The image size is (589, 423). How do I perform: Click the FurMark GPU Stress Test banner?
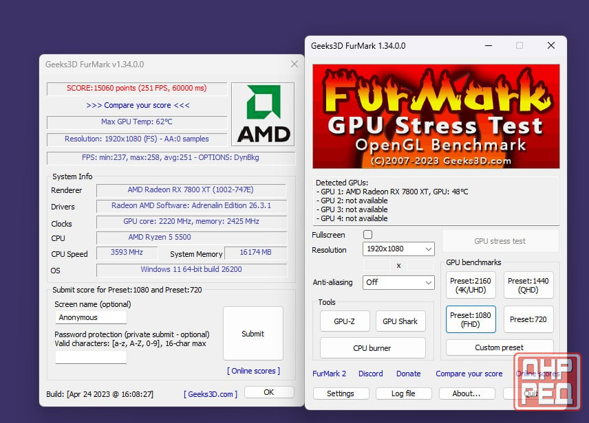coord(436,117)
